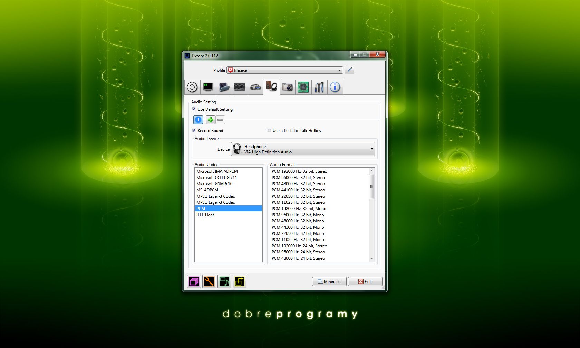
Task: Enable Use a Push-to-Talk Hotkey
Action: click(x=269, y=130)
